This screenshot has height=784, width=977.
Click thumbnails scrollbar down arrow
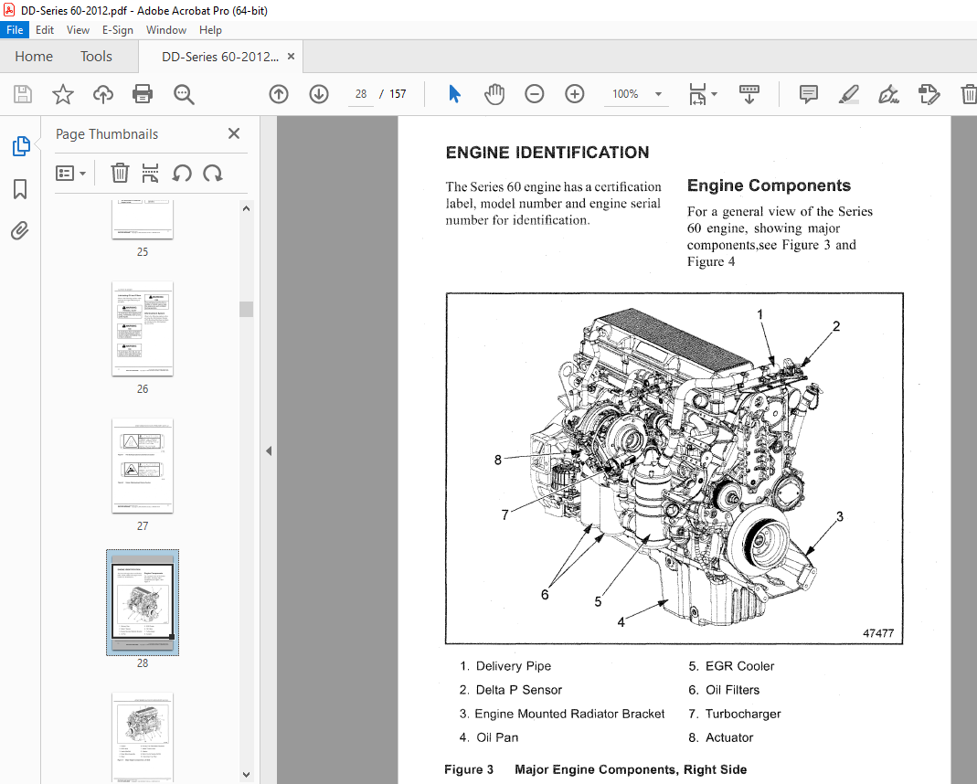(x=246, y=775)
